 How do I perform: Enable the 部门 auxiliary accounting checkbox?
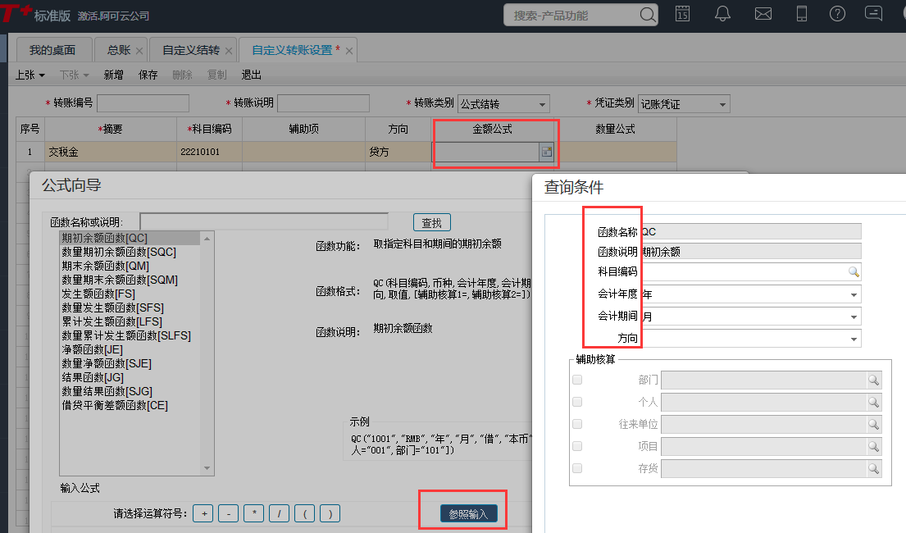(x=577, y=380)
